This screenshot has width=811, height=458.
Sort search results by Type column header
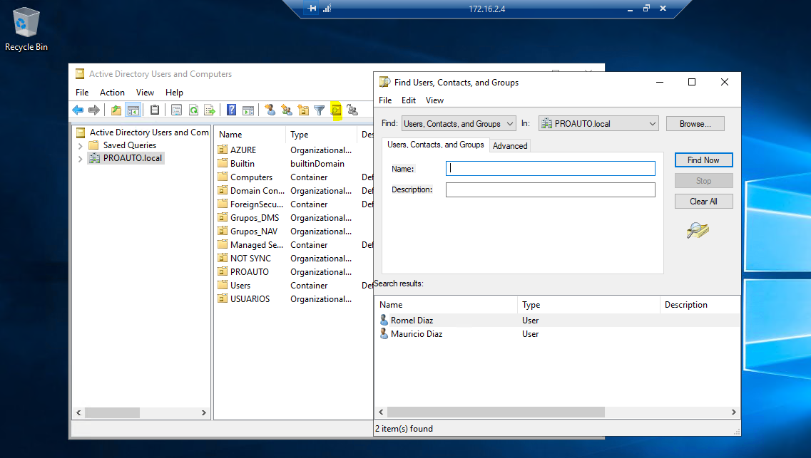(x=588, y=305)
